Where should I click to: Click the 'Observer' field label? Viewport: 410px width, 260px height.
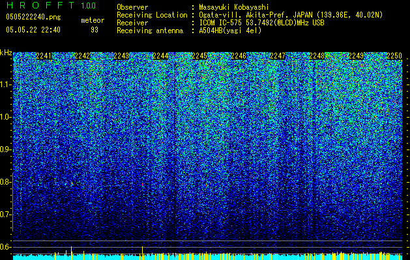point(132,7)
